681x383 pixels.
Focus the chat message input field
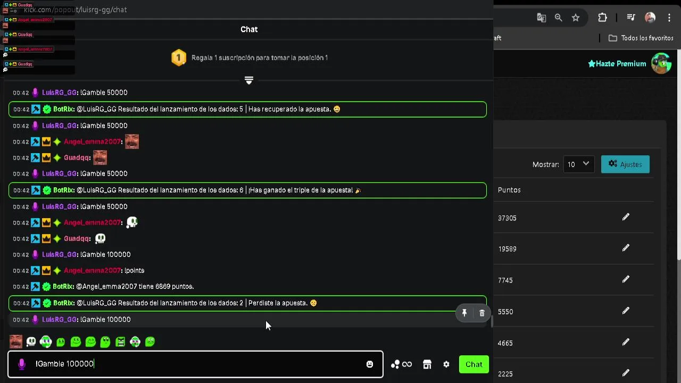coord(197,364)
